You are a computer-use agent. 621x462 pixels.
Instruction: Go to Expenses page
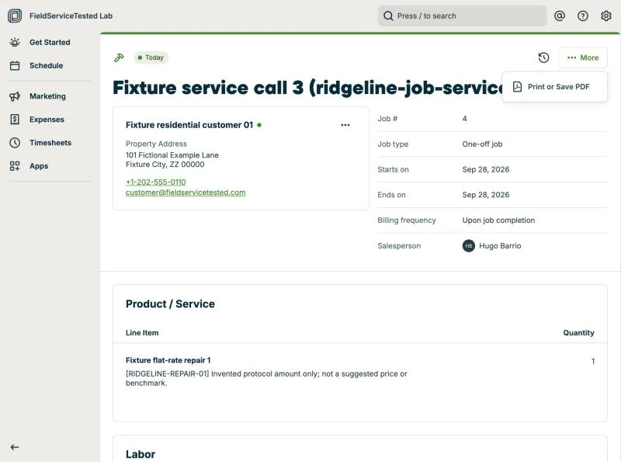tap(47, 120)
